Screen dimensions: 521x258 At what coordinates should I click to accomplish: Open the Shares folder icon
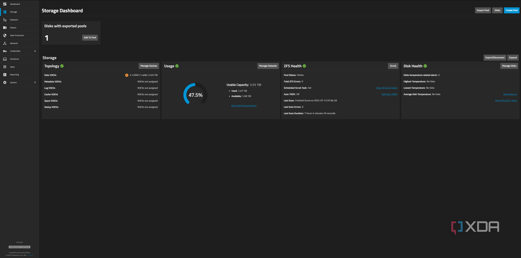tap(5, 27)
